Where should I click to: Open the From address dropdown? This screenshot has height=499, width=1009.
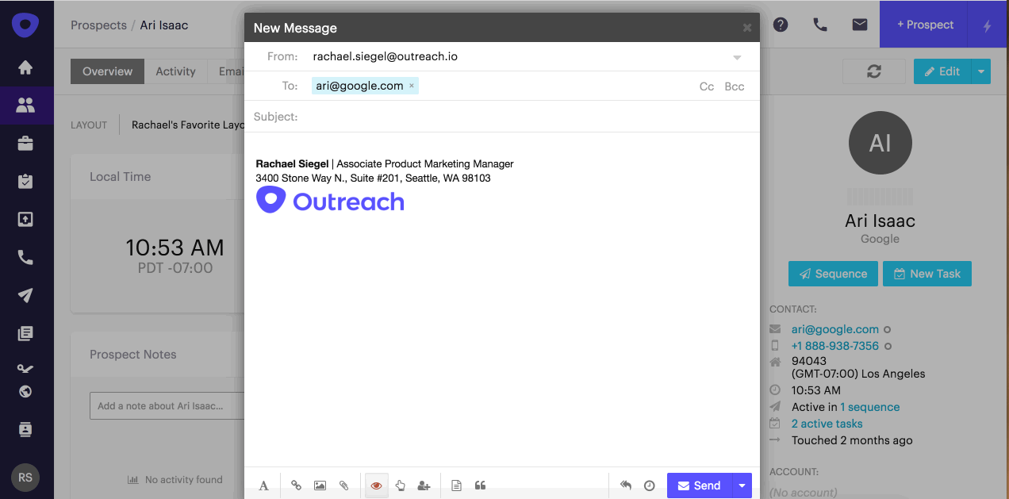tap(736, 56)
